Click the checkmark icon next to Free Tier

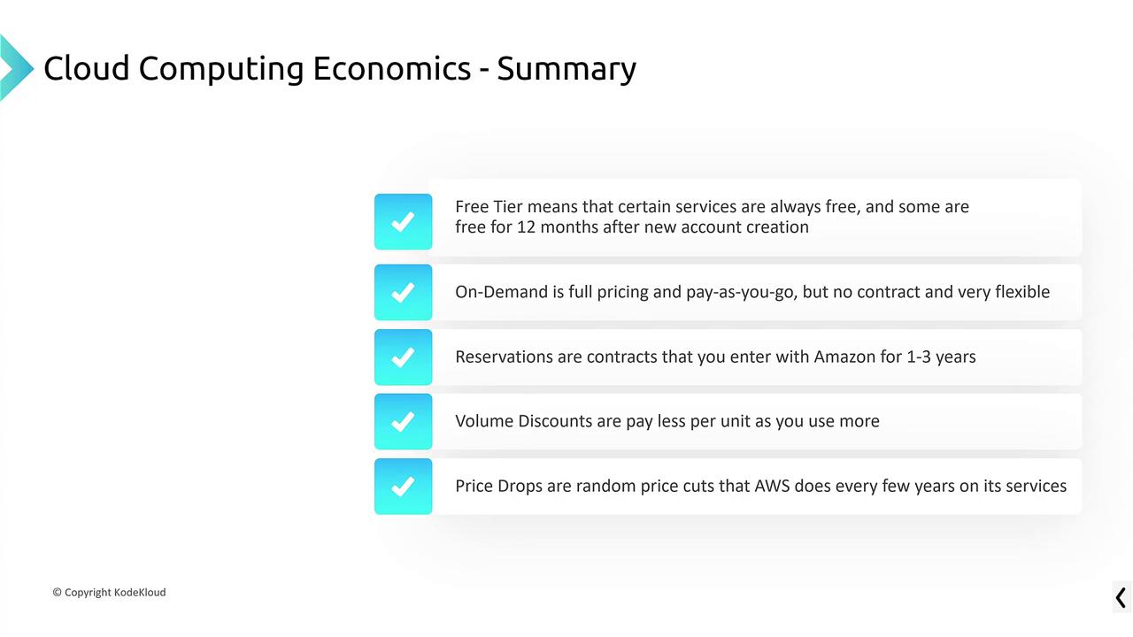[x=403, y=222]
